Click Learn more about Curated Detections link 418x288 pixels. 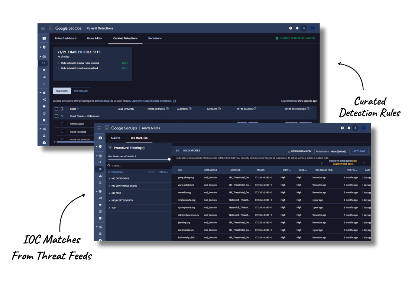152,101
